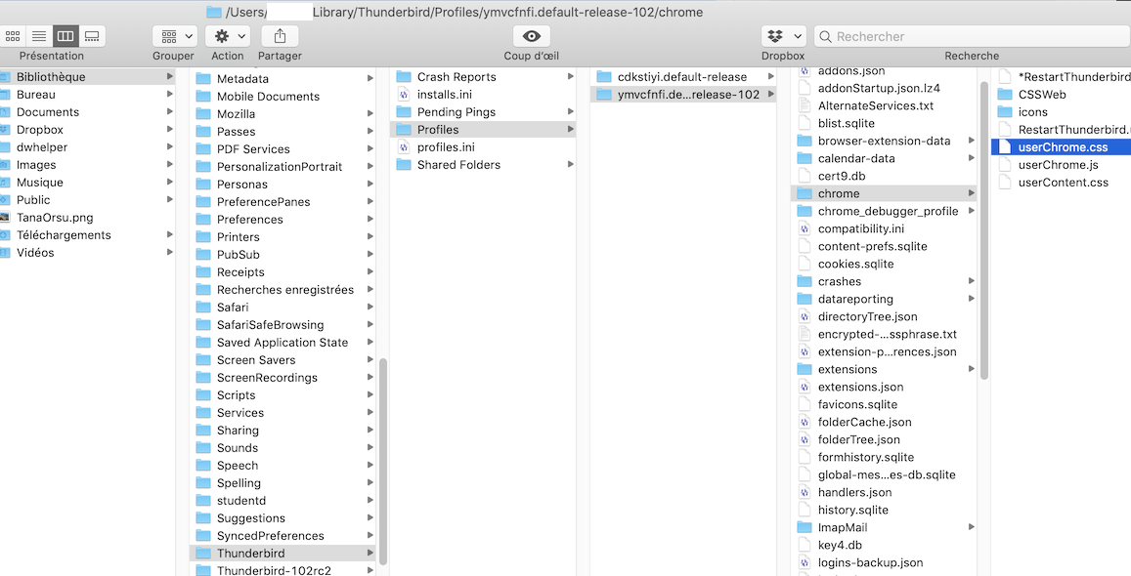Select the folderCache.json file icon
Viewport: 1131px width, 576px height.
tap(805, 422)
